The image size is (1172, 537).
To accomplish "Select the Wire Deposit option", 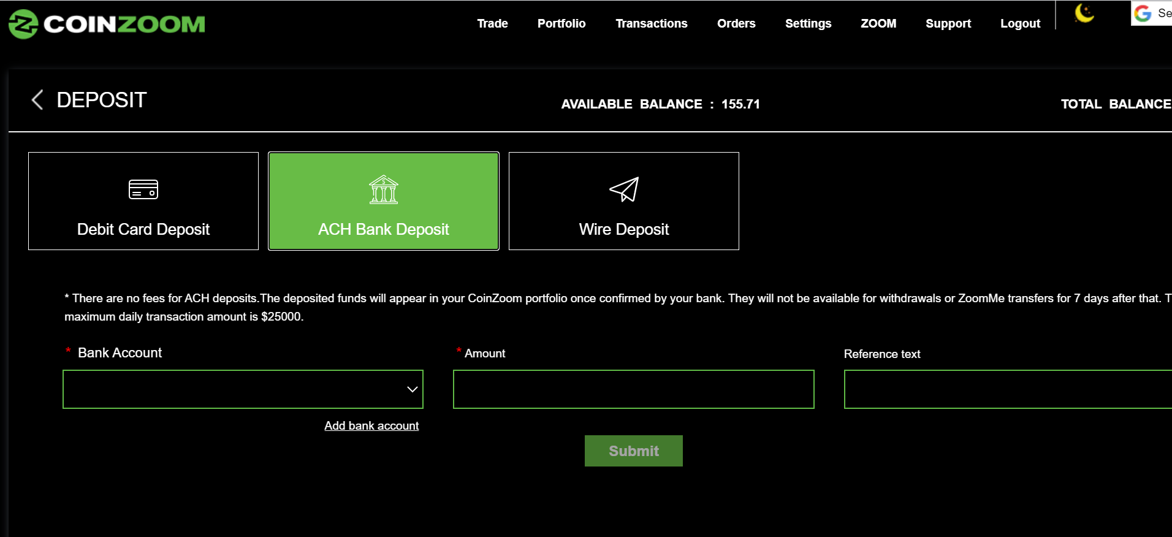I will 624,201.
